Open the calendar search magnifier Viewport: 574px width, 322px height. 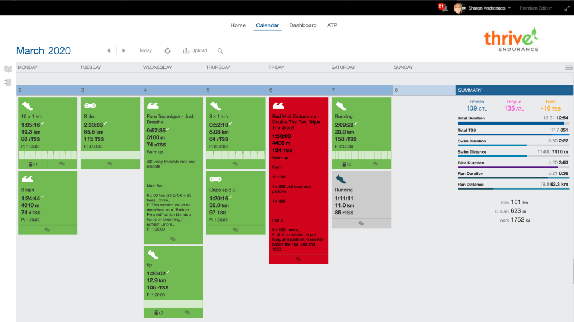pyautogui.click(x=220, y=51)
